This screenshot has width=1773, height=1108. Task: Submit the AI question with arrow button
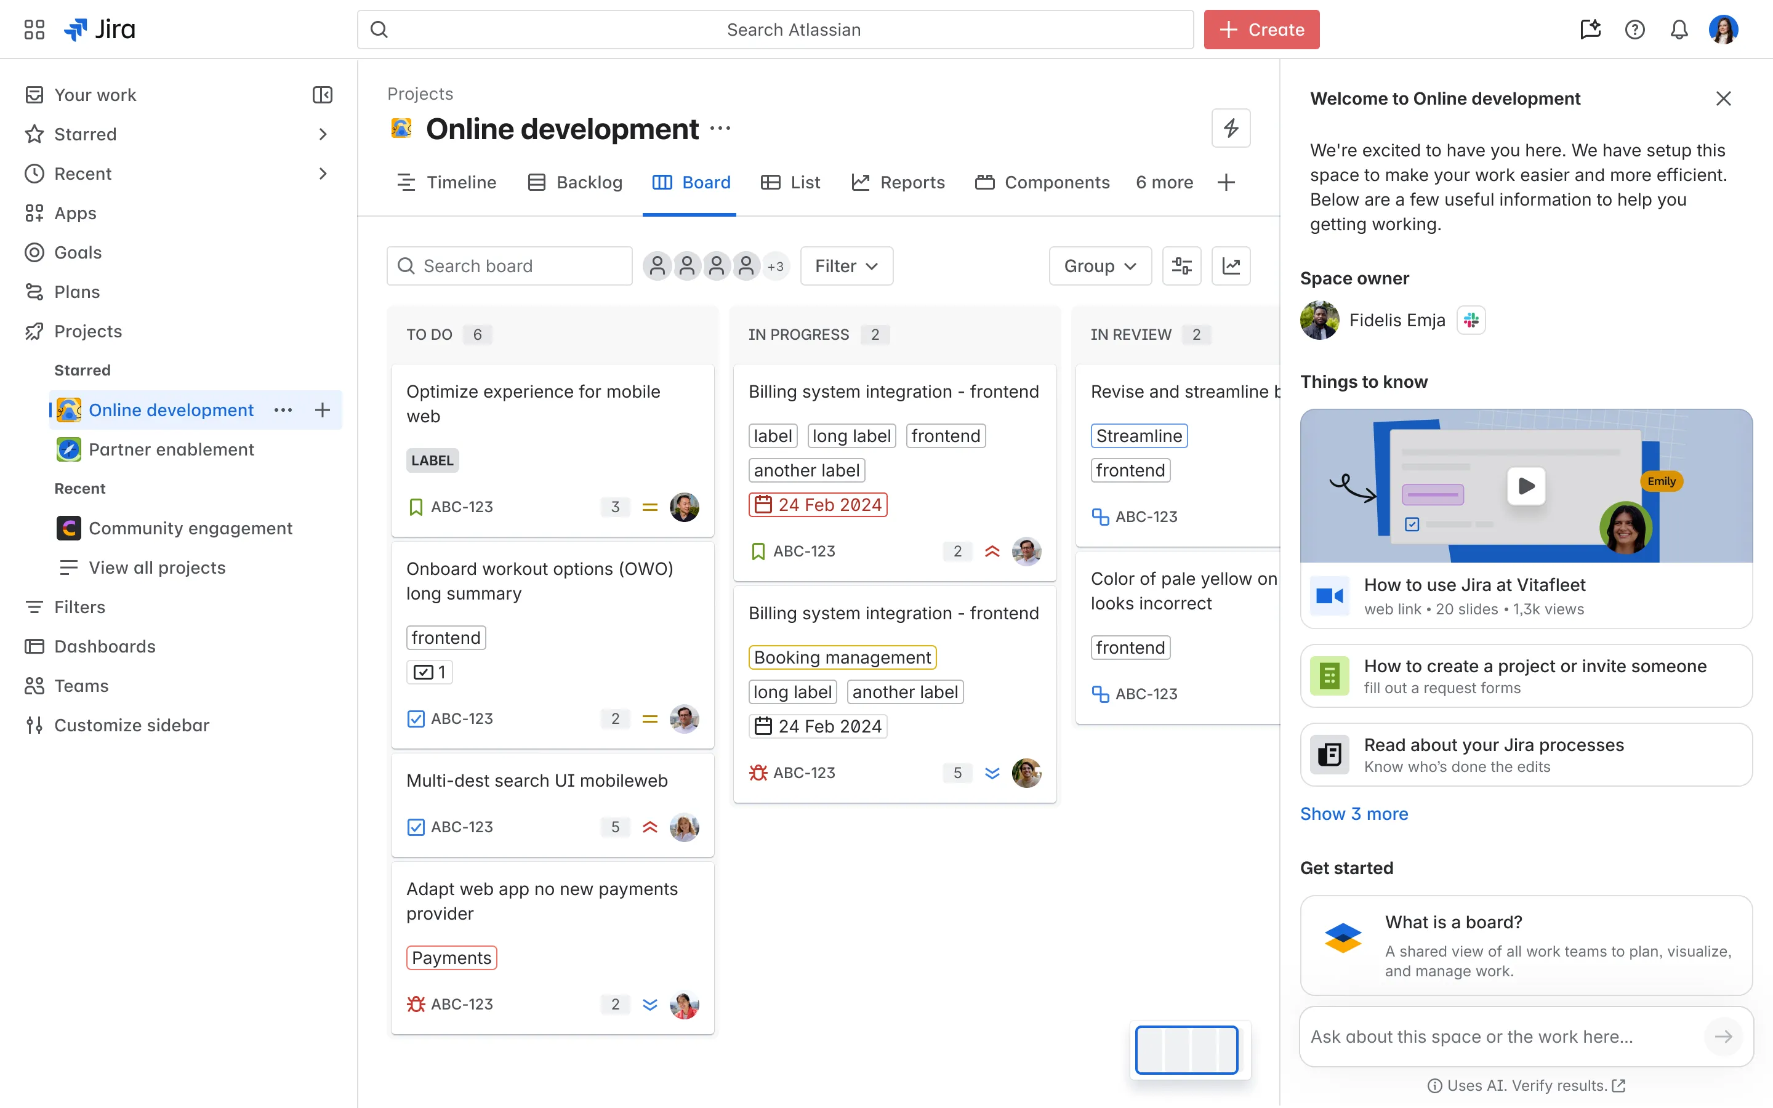tap(1723, 1036)
